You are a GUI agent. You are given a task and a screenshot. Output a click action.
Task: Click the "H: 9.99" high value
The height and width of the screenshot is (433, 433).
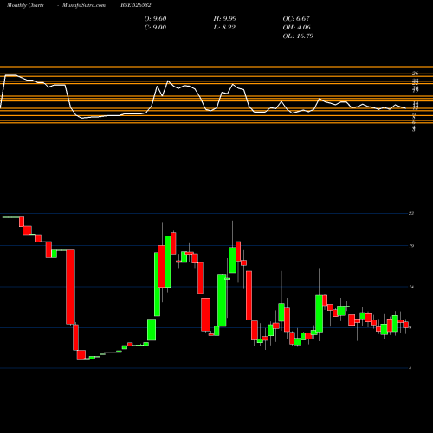225,19
